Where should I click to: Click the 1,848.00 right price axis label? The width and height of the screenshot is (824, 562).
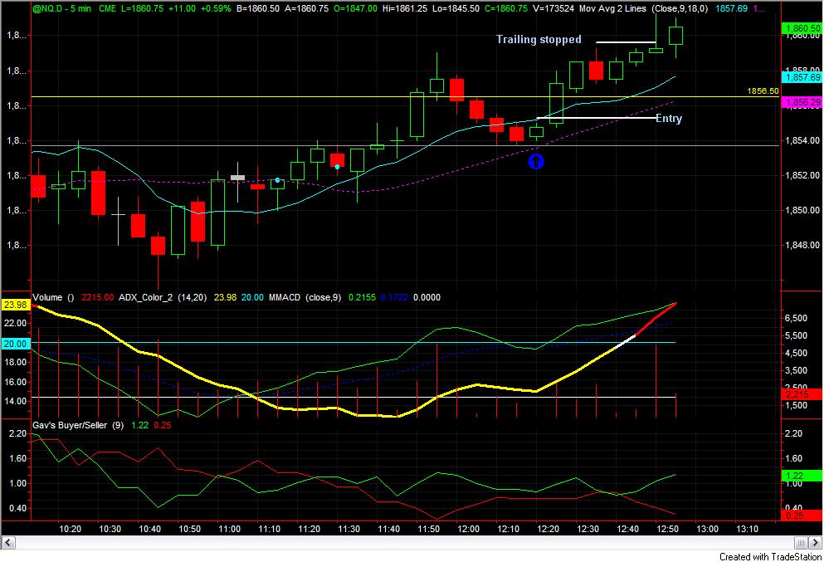pyautogui.click(x=802, y=245)
